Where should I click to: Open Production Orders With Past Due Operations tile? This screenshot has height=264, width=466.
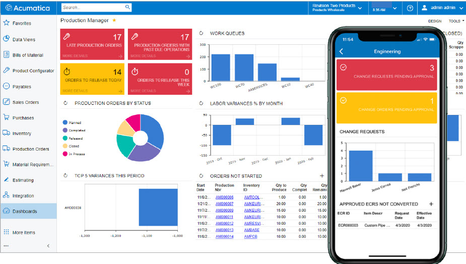[160, 44]
